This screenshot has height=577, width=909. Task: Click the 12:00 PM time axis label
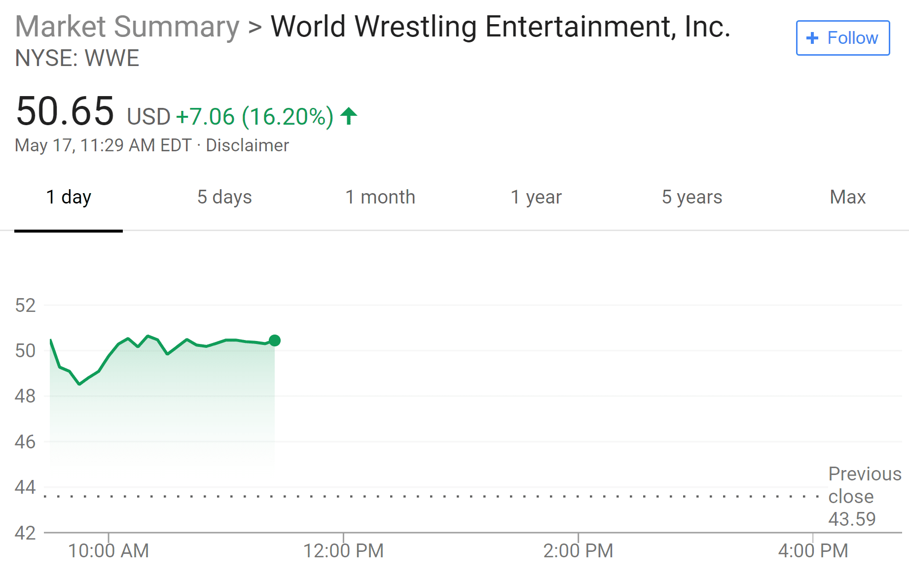343,551
